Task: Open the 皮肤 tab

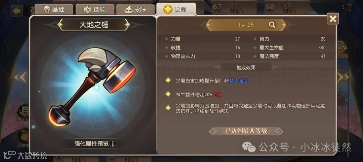Action: 135,10
